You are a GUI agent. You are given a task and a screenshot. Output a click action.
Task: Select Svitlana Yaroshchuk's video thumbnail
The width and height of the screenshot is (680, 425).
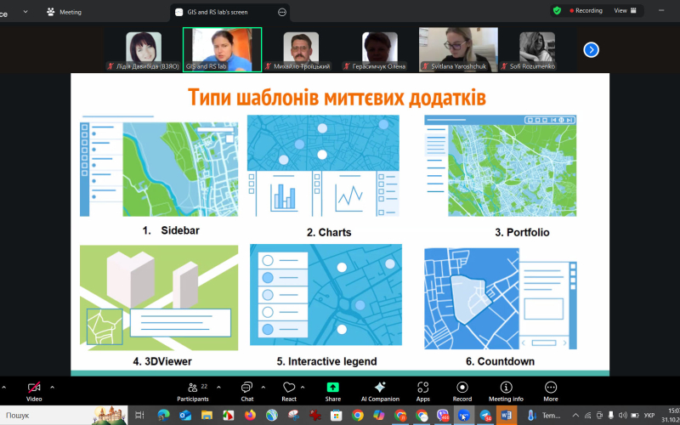[458, 49]
